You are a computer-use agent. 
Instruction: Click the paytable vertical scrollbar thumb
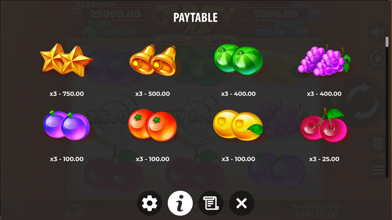tap(387, 42)
